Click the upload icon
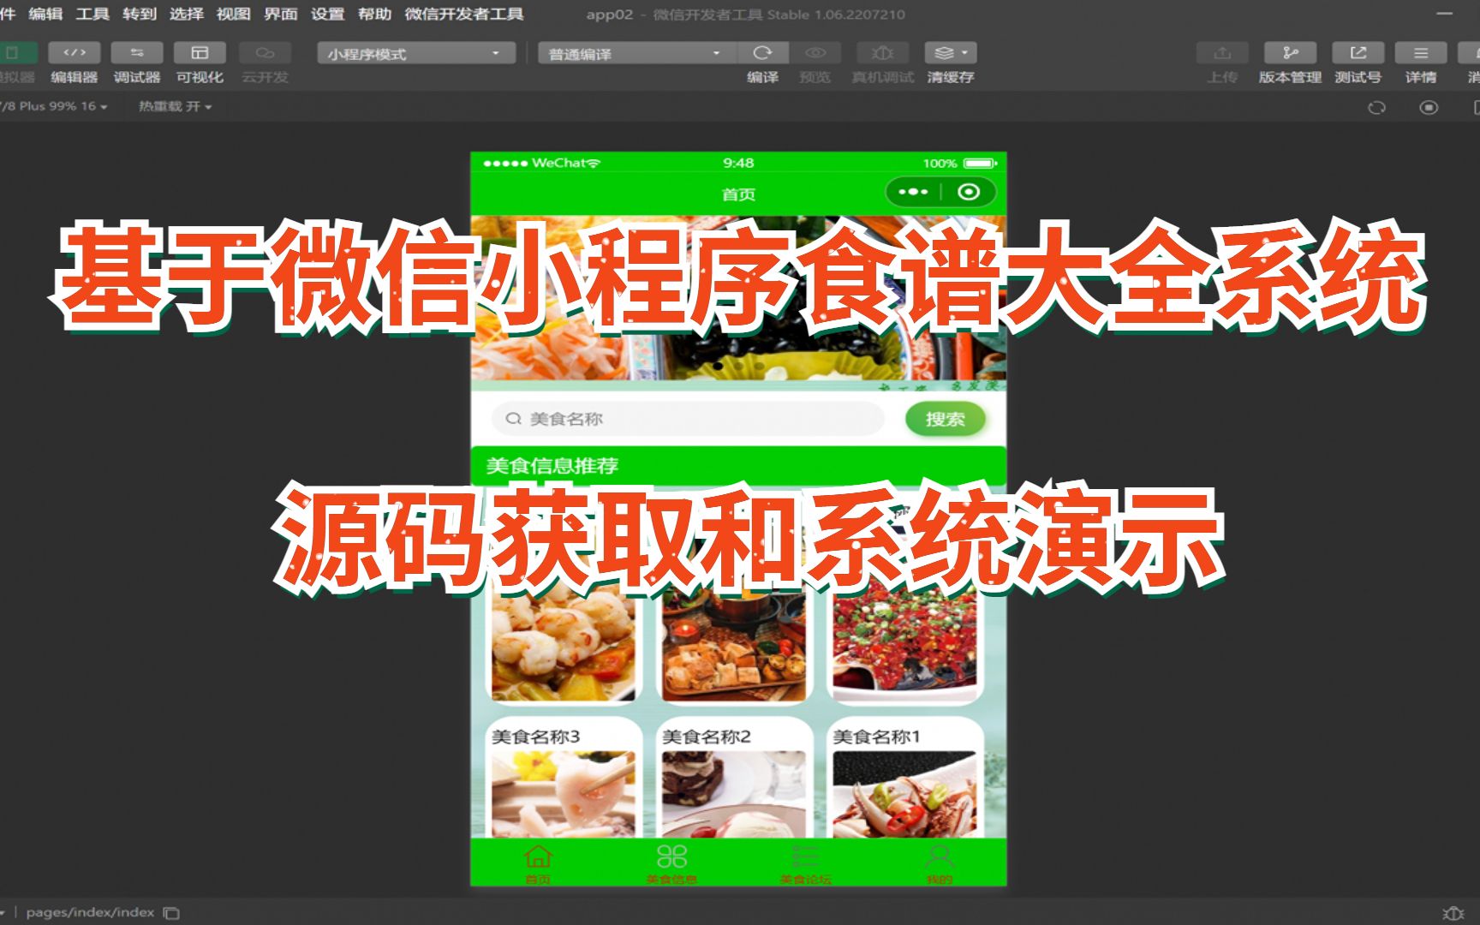Image resolution: width=1480 pixels, height=925 pixels. click(1222, 53)
